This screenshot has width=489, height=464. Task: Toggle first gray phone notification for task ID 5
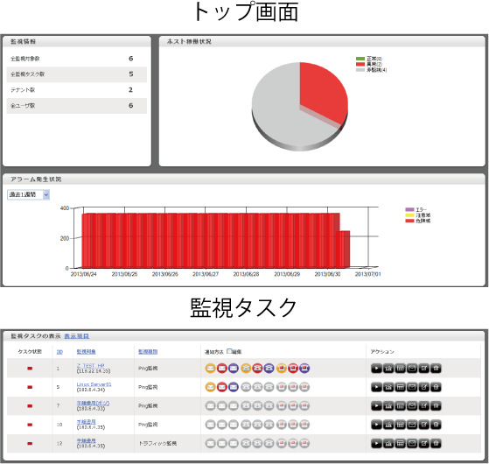246,387
